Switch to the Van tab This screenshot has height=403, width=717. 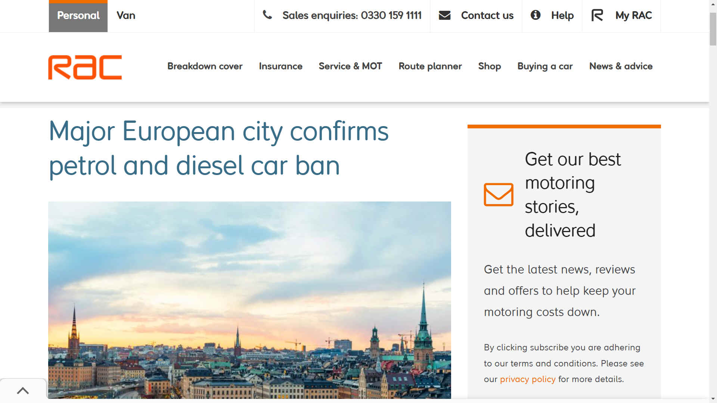click(126, 16)
